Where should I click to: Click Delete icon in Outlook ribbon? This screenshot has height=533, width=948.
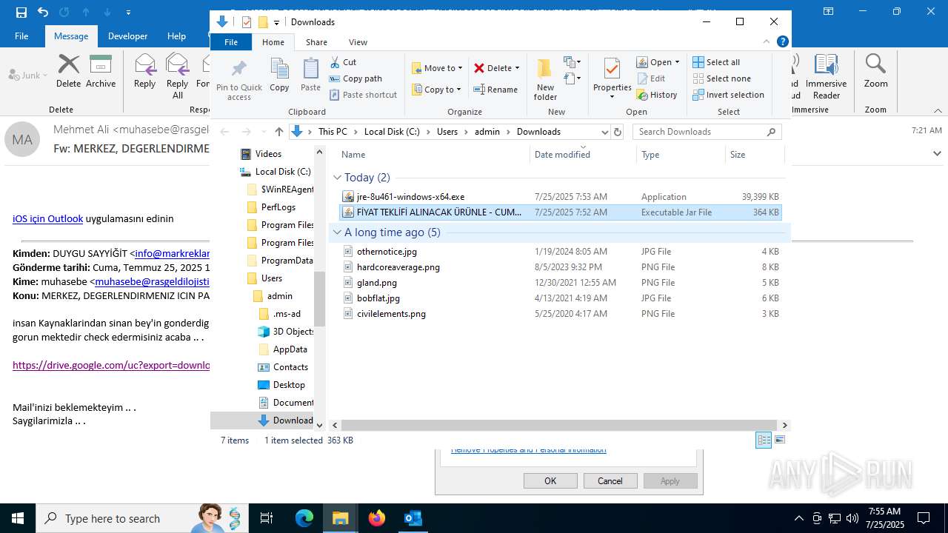pyautogui.click(x=68, y=65)
